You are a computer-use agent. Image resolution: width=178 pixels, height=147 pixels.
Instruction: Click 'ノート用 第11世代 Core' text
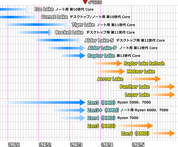point(116,25)
